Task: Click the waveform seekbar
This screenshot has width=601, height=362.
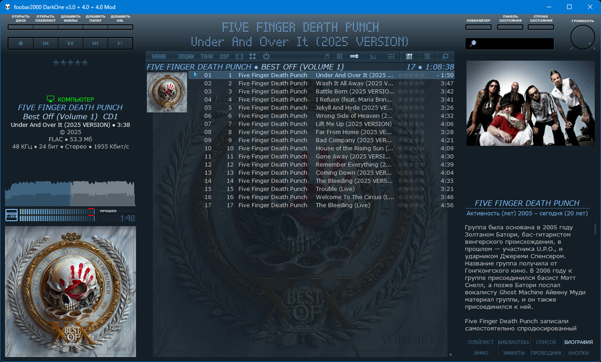Action: click(x=70, y=193)
